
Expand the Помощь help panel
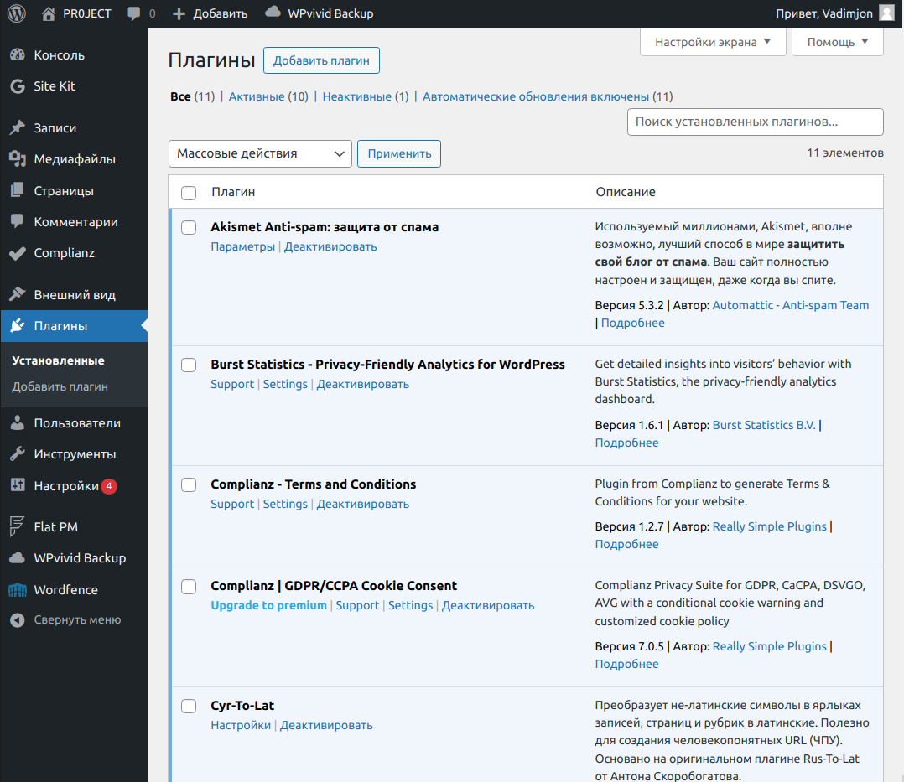(837, 42)
